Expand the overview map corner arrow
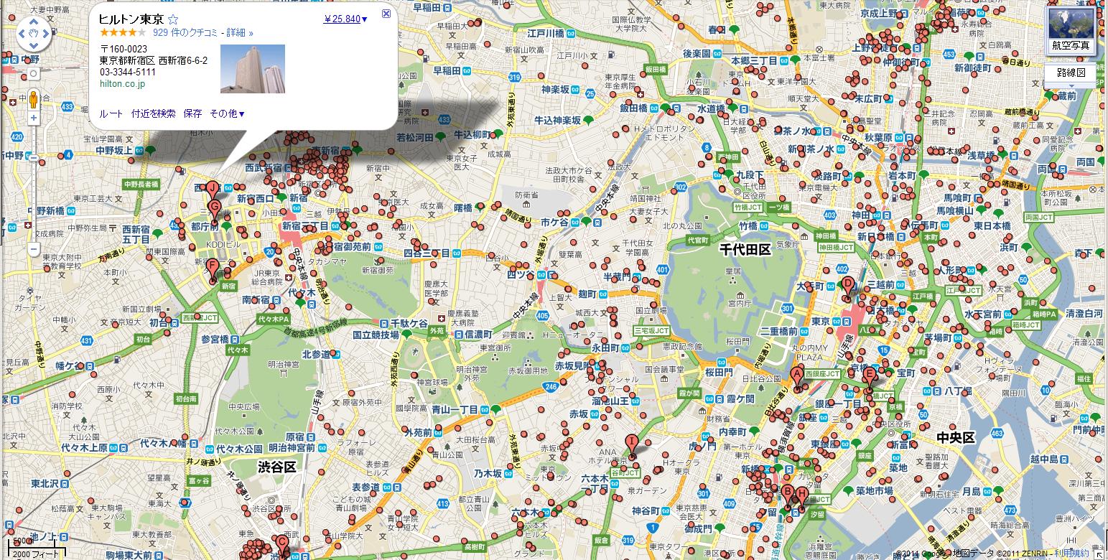 pyautogui.click(x=1101, y=554)
